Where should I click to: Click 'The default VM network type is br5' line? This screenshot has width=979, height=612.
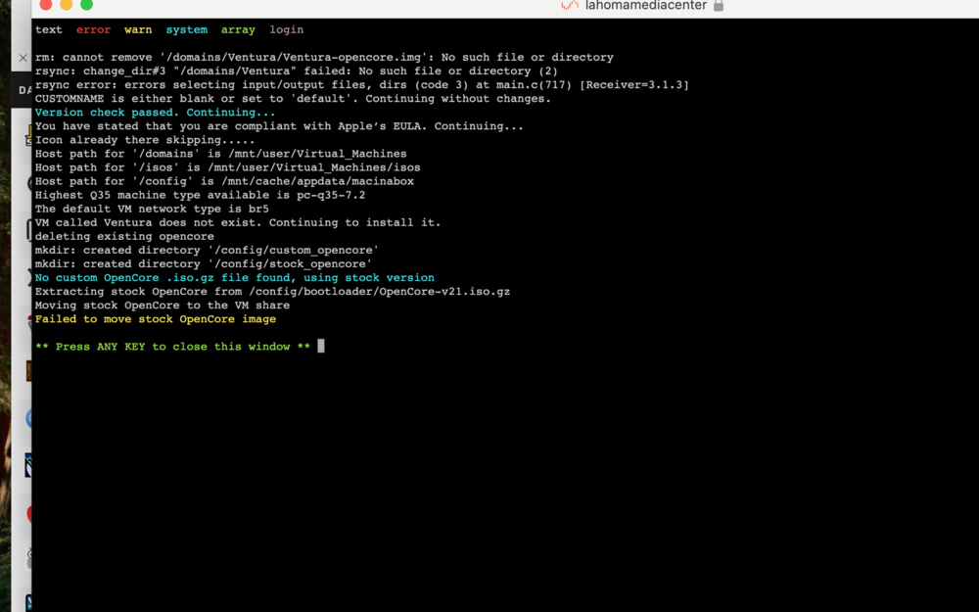(x=152, y=209)
